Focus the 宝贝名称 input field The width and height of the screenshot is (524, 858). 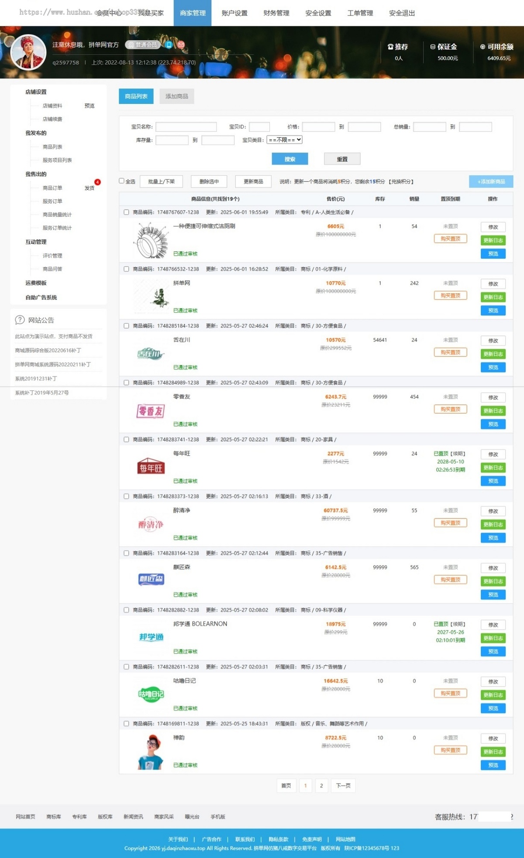pyautogui.click(x=186, y=127)
